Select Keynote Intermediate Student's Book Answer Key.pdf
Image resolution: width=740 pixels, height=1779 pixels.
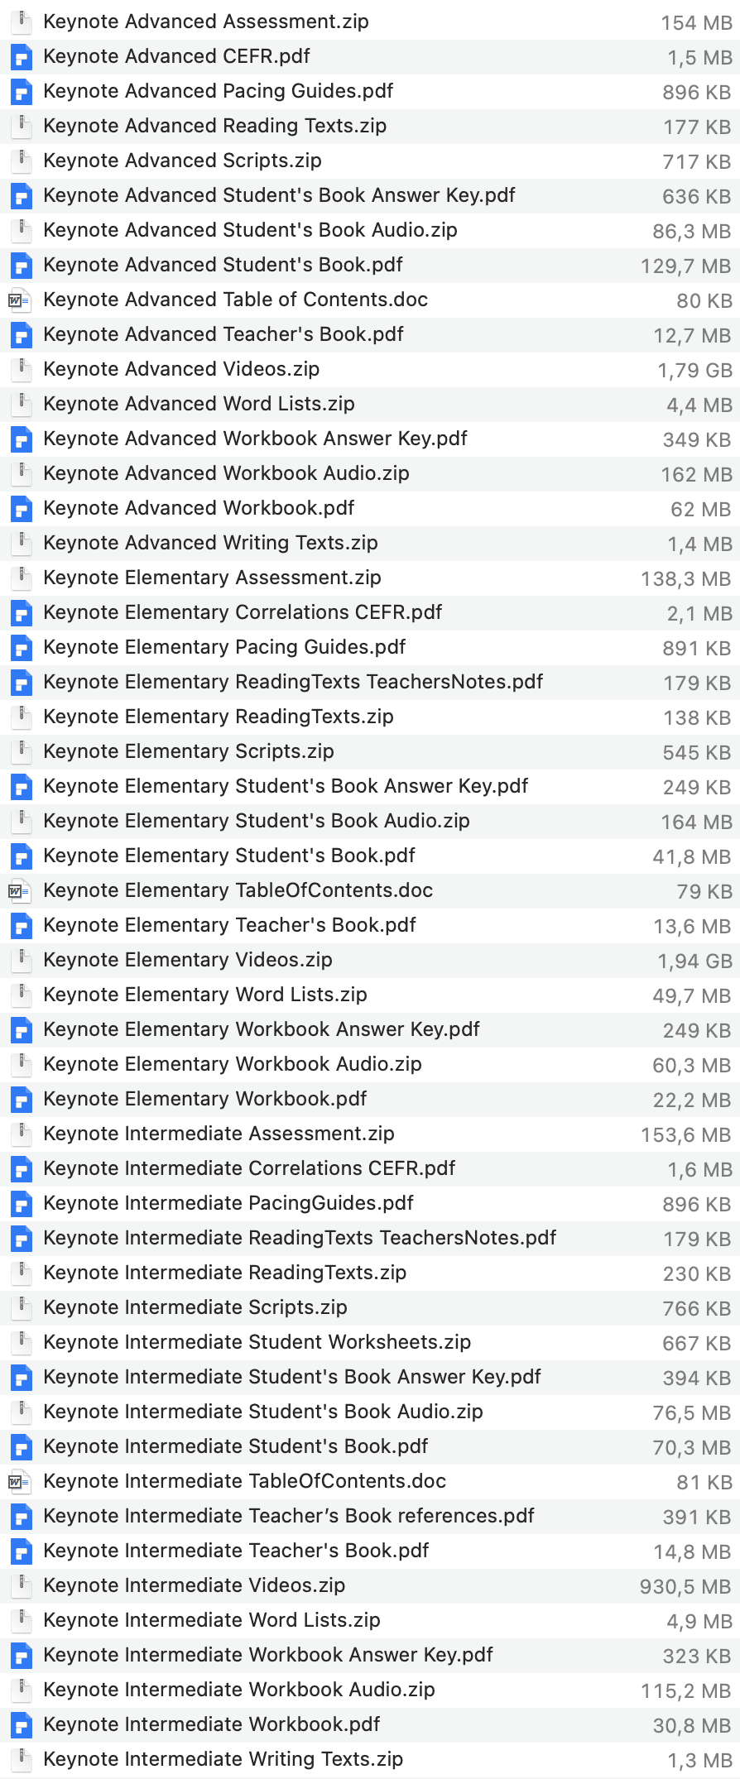[292, 1377]
